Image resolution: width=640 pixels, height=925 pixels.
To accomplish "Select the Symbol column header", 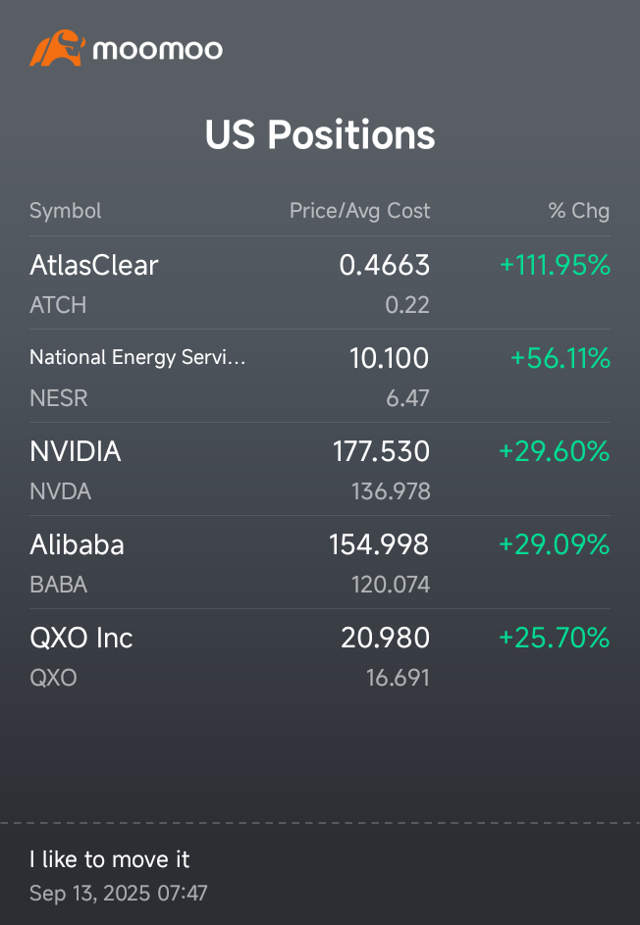I will [66, 211].
